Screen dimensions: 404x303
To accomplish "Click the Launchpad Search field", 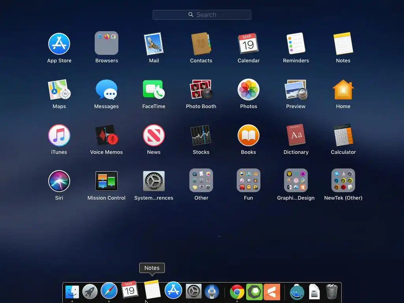I will 202,15.
